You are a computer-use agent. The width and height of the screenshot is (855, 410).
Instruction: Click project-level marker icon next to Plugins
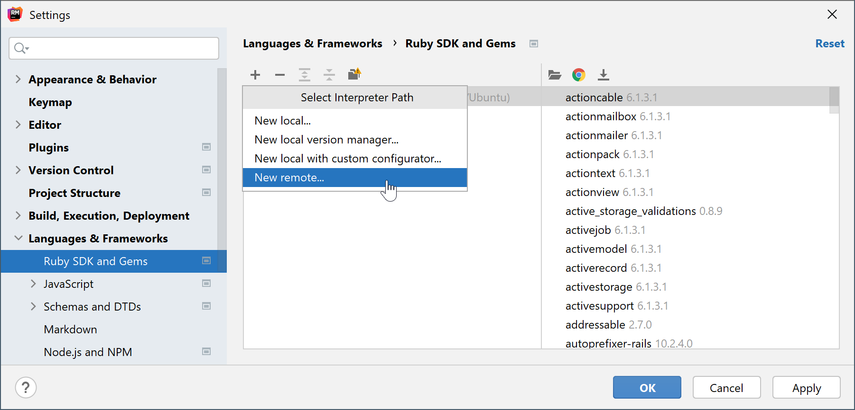click(x=206, y=147)
